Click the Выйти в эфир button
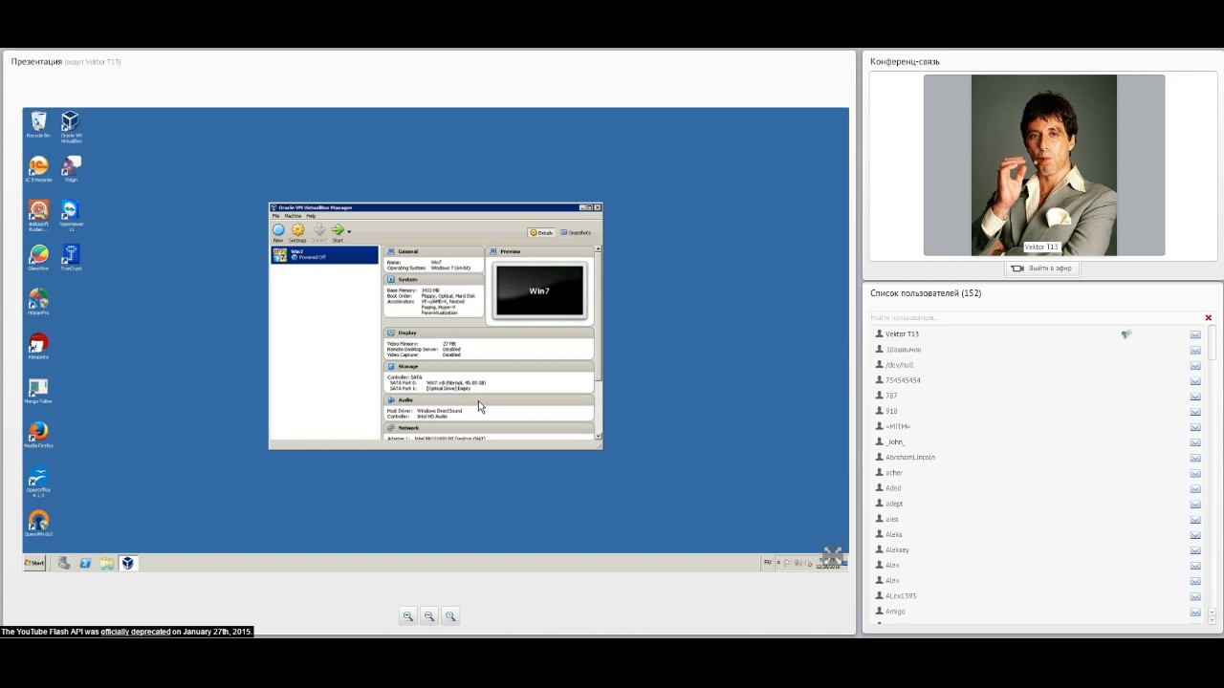 click(1042, 269)
